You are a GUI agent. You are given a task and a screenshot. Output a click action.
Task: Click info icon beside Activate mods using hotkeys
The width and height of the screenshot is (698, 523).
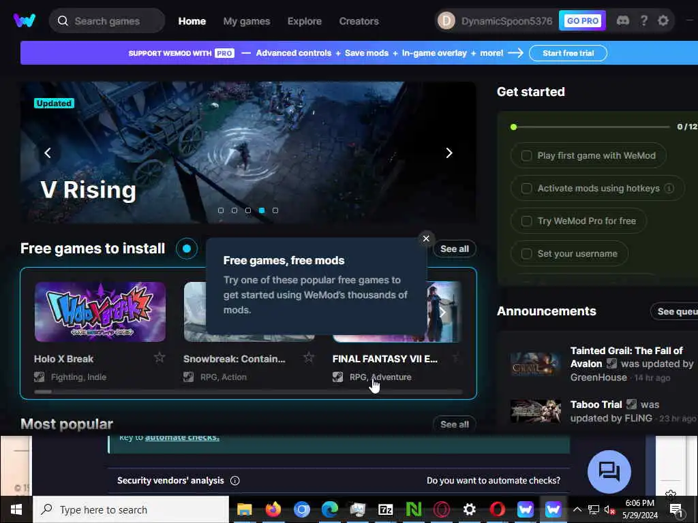[x=669, y=189]
